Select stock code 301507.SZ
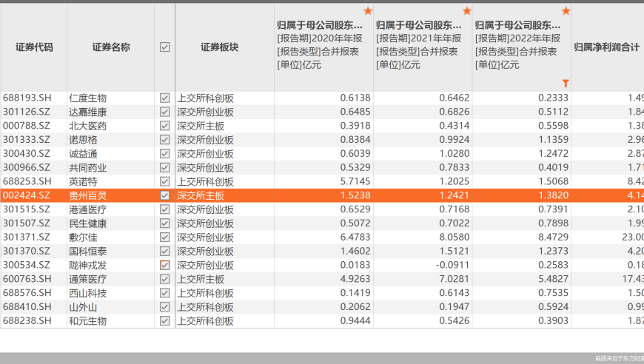Screen dimensions: 644x364 tap(27, 223)
